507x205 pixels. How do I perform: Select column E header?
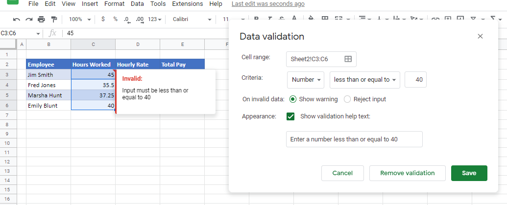click(x=182, y=45)
